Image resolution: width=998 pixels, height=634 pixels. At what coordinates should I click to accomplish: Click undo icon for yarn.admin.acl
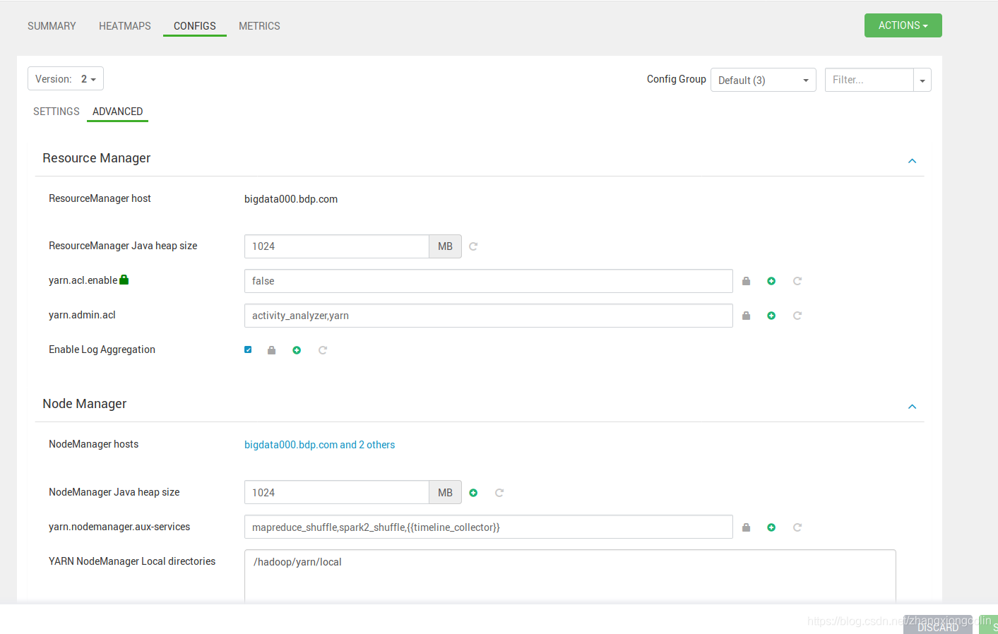797,316
